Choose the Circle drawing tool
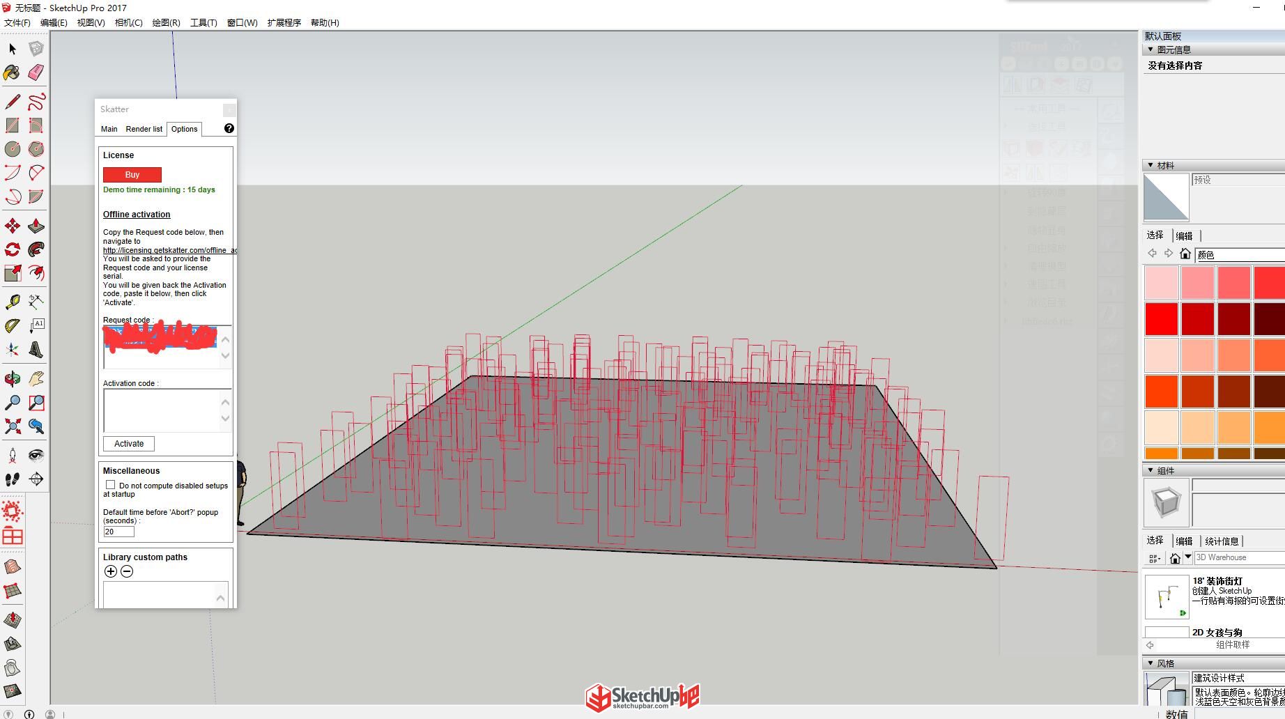Image resolution: width=1285 pixels, height=719 pixels. (x=13, y=149)
